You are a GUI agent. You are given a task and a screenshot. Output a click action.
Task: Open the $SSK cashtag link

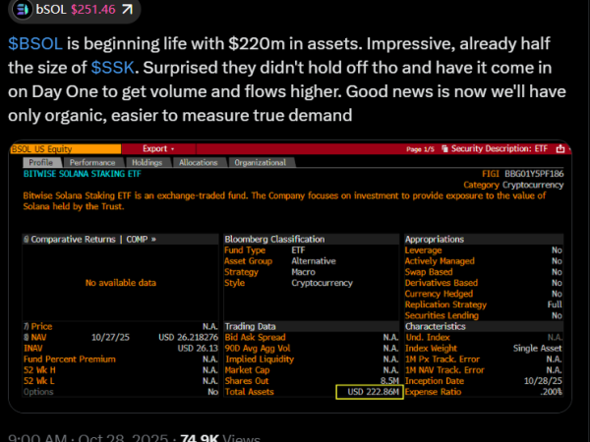(x=112, y=68)
